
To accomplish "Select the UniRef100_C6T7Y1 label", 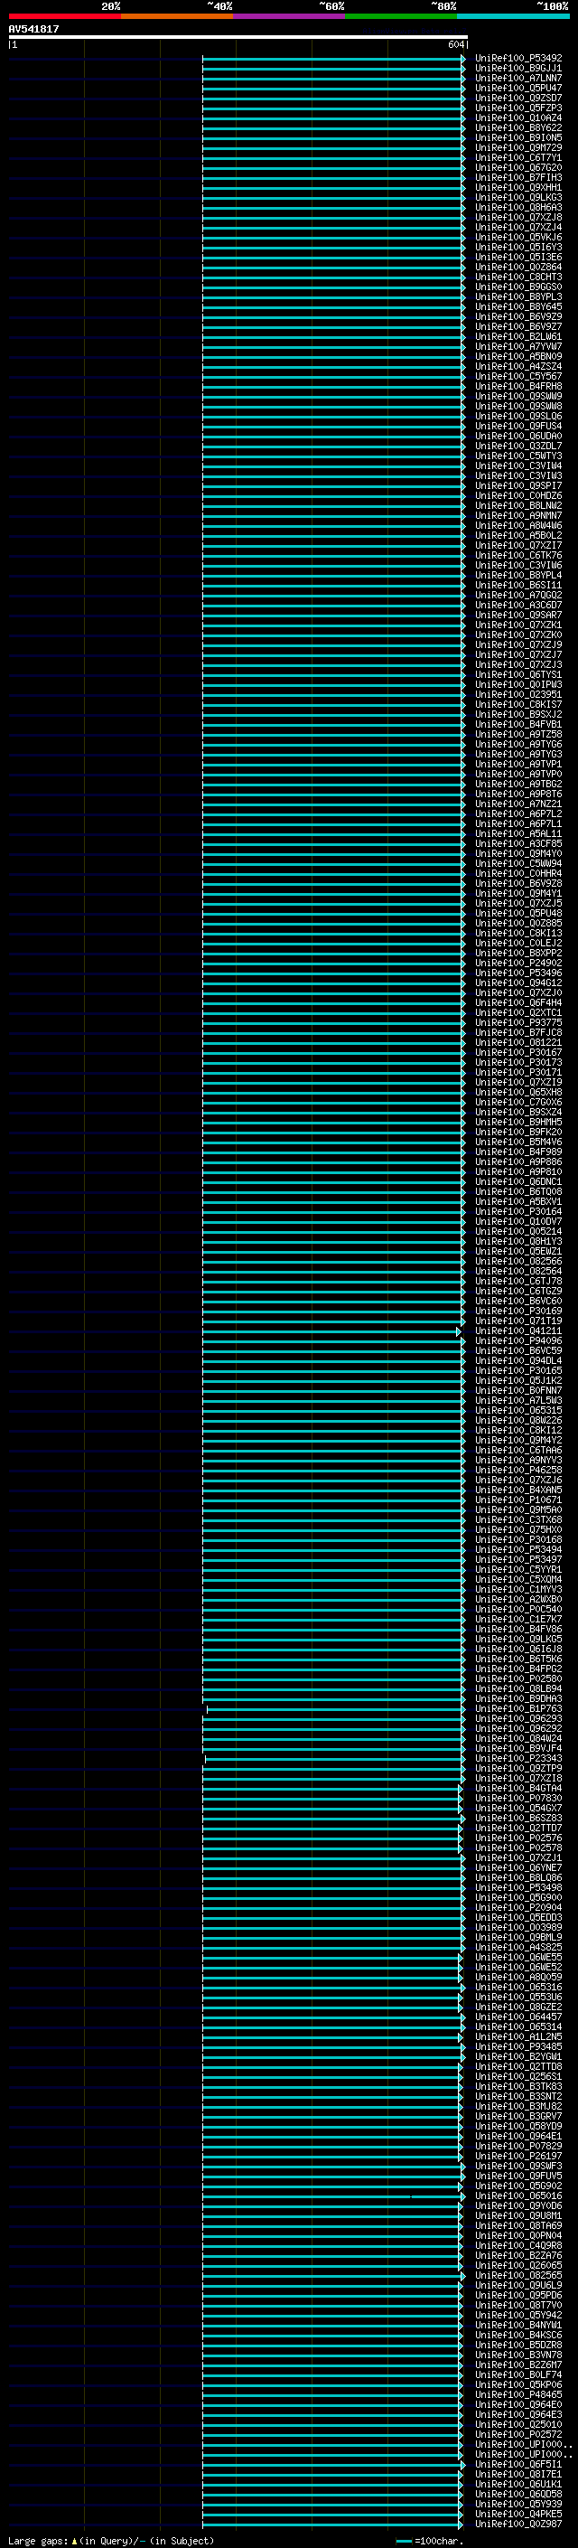I will coord(517,157).
